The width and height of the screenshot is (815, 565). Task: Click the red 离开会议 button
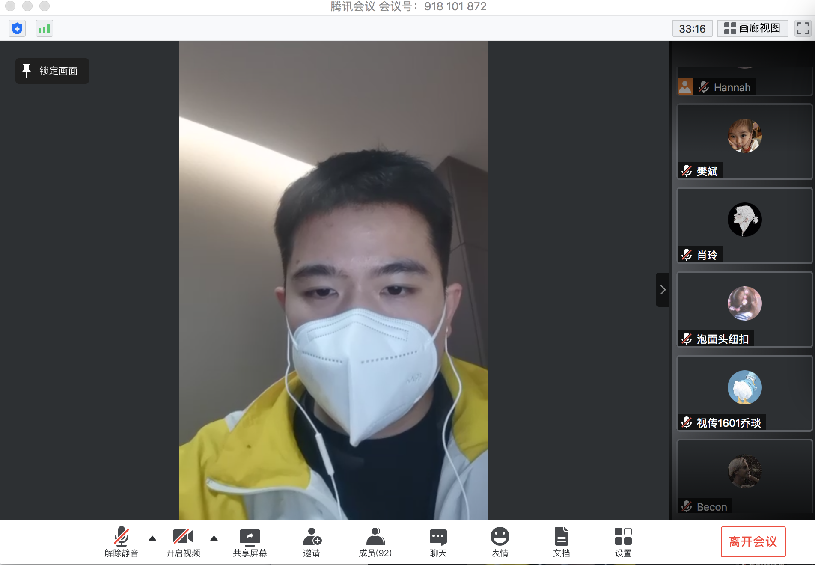(x=753, y=541)
